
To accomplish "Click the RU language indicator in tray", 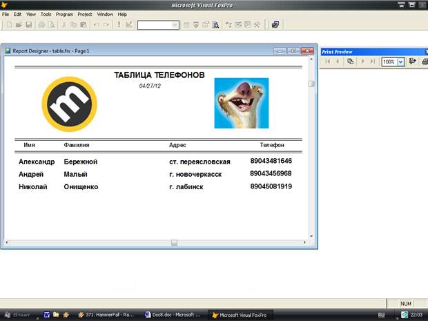I will click(381, 315).
